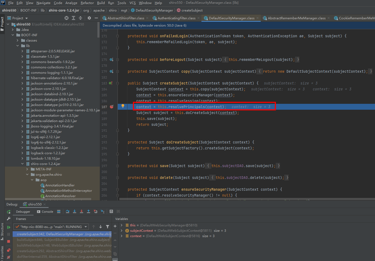The width and height of the screenshot is (375, 261).
Task: Add new watch with plus icon
Action: pyautogui.click(x=115, y=226)
